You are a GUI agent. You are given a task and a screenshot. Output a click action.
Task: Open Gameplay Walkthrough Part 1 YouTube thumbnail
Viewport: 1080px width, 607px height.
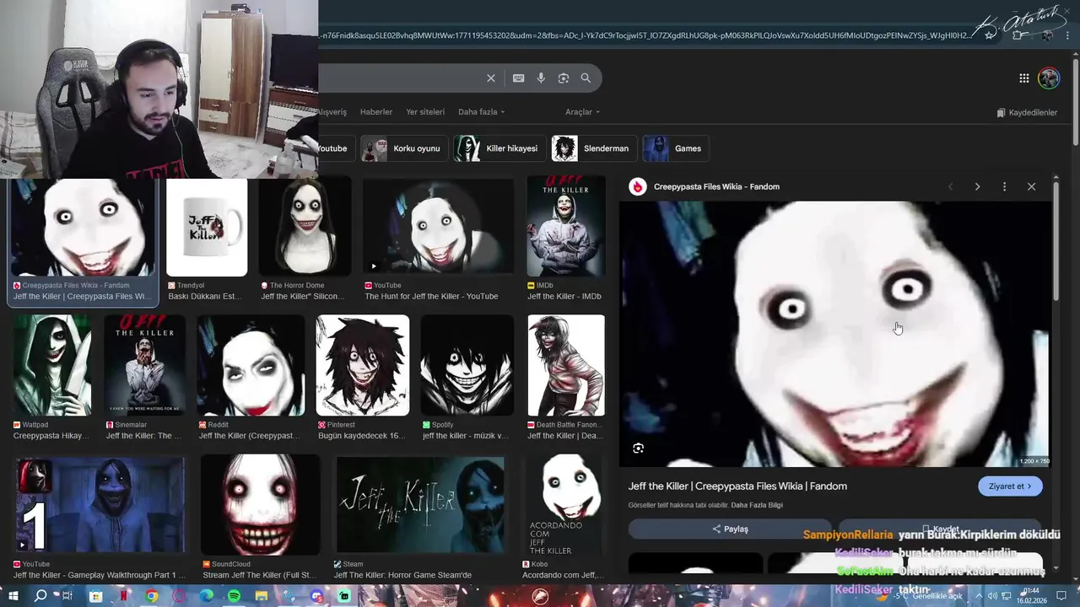100,505
